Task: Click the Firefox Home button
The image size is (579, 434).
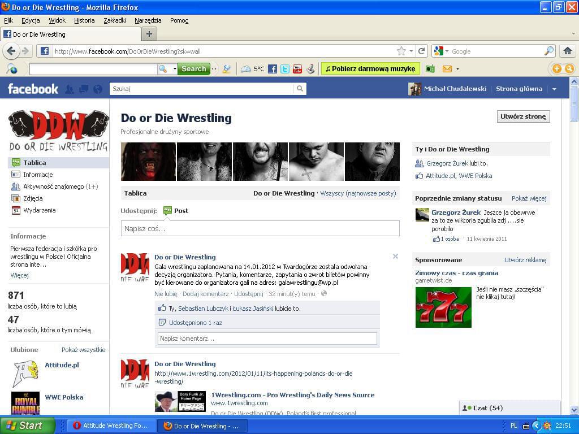Action: click(x=567, y=51)
